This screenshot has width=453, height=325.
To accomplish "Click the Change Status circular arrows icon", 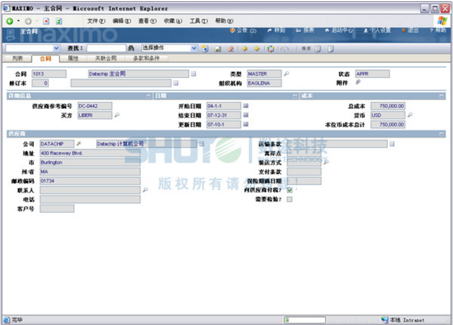I will tap(271, 49).
